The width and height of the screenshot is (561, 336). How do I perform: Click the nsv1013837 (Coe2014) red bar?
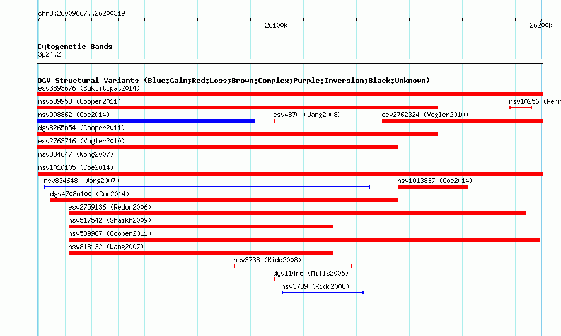tap(433, 187)
